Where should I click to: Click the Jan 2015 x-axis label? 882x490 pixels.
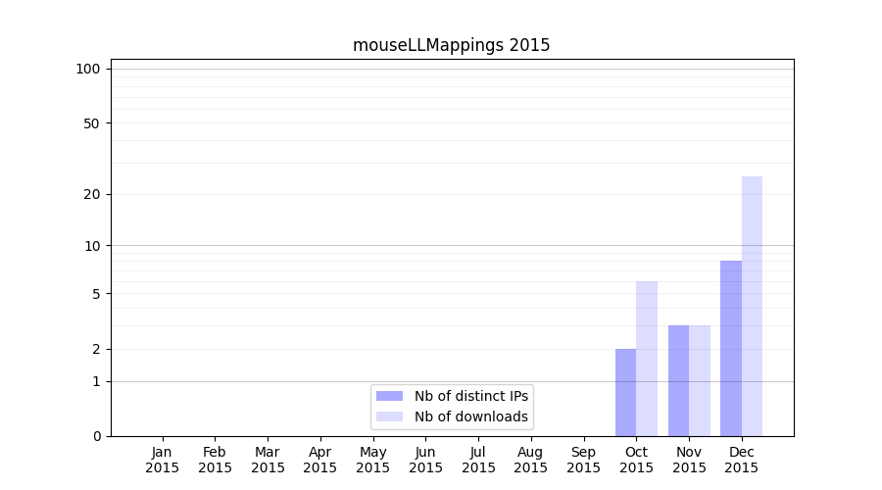click(x=163, y=460)
